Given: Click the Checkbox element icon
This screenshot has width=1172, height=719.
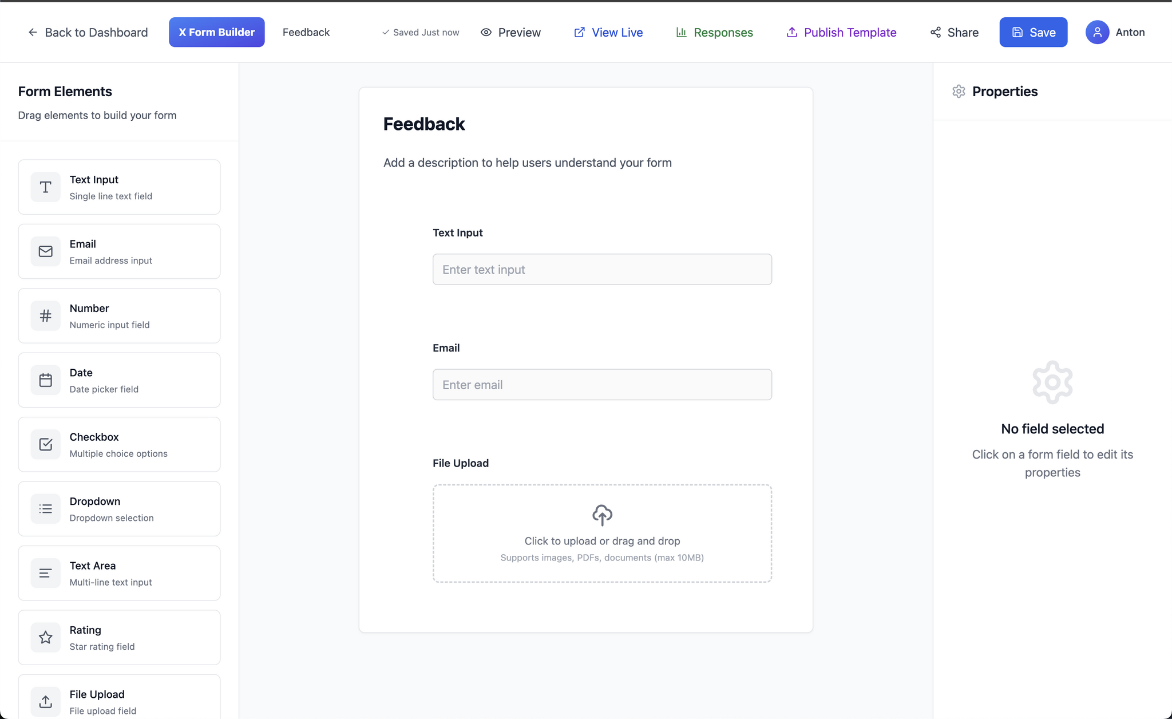Looking at the screenshot, I should coord(45,444).
